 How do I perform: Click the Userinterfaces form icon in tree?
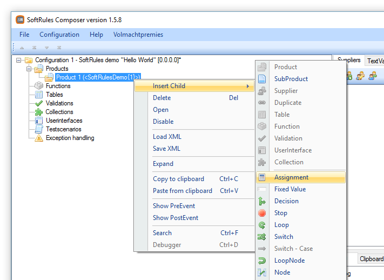[x=39, y=121]
